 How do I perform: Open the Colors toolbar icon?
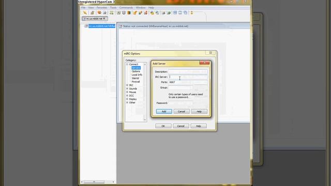pos(129,13)
